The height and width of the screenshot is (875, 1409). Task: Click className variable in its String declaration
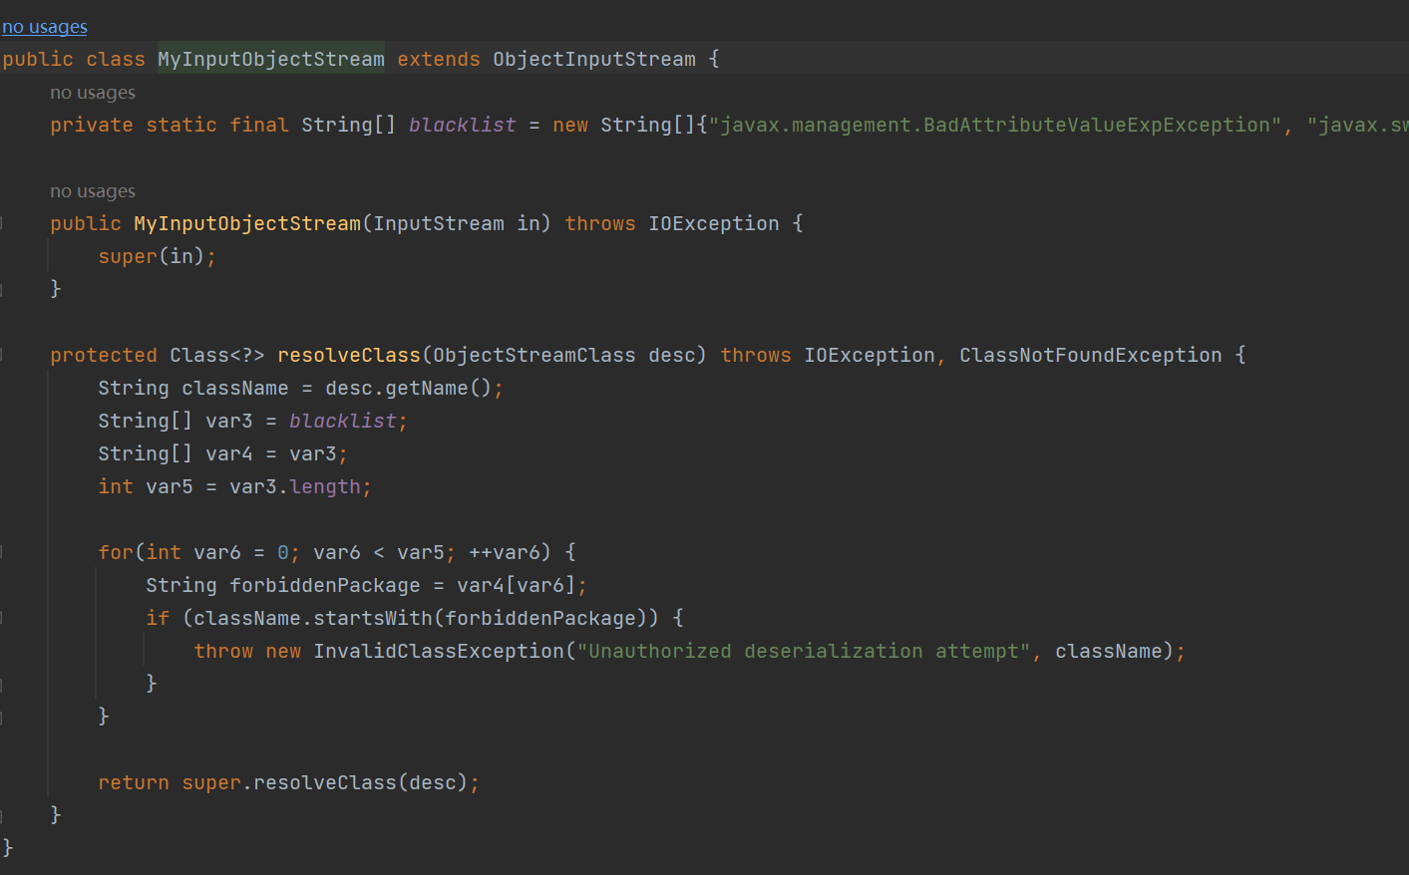[235, 388]
